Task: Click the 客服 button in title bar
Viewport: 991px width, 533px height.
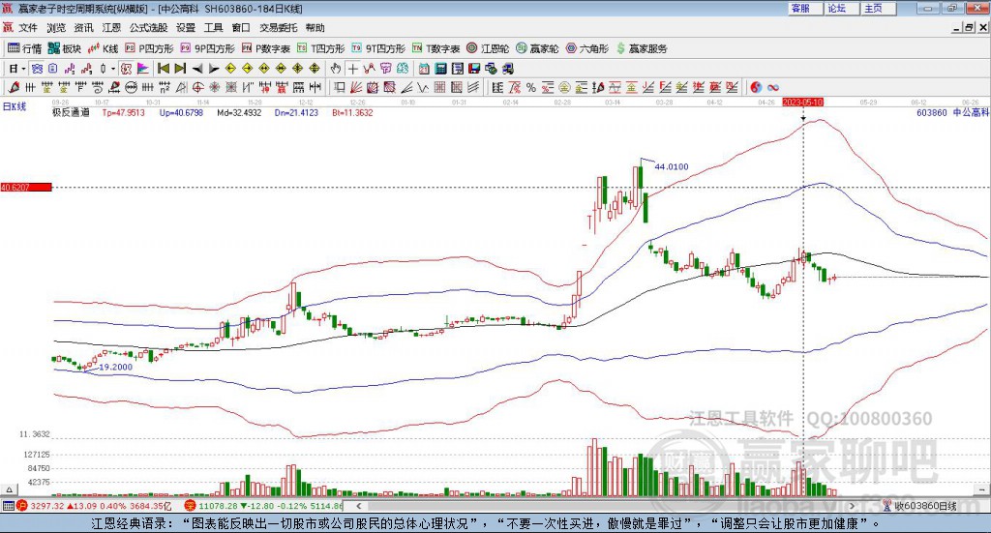Action: 804,8
